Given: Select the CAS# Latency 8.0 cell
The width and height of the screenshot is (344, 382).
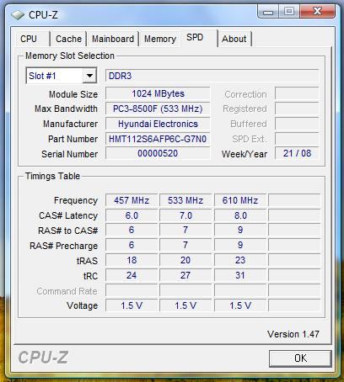Looking at the screenshot, I should tap(240, 215).
